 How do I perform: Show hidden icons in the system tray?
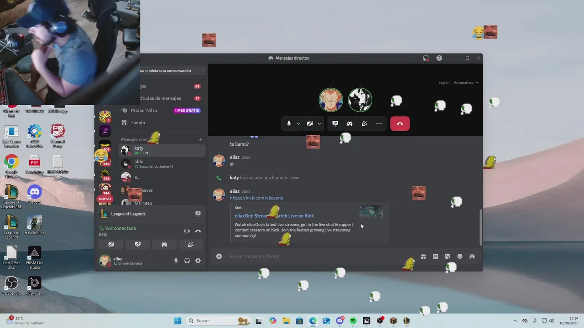point(515,321)
